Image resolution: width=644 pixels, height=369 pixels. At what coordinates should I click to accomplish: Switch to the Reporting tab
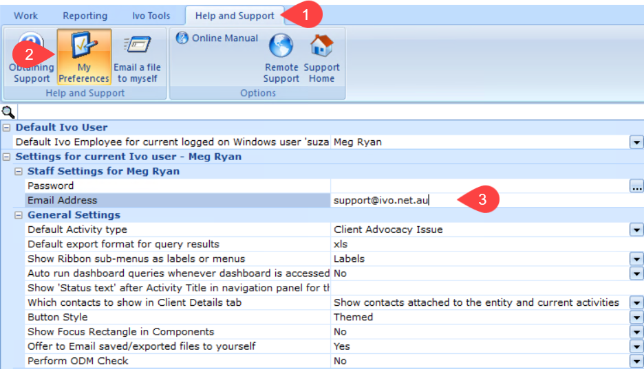coord(85,16)
